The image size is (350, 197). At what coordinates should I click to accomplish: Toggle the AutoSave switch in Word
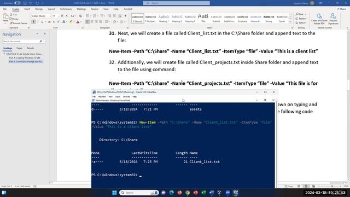click(17, 3)
